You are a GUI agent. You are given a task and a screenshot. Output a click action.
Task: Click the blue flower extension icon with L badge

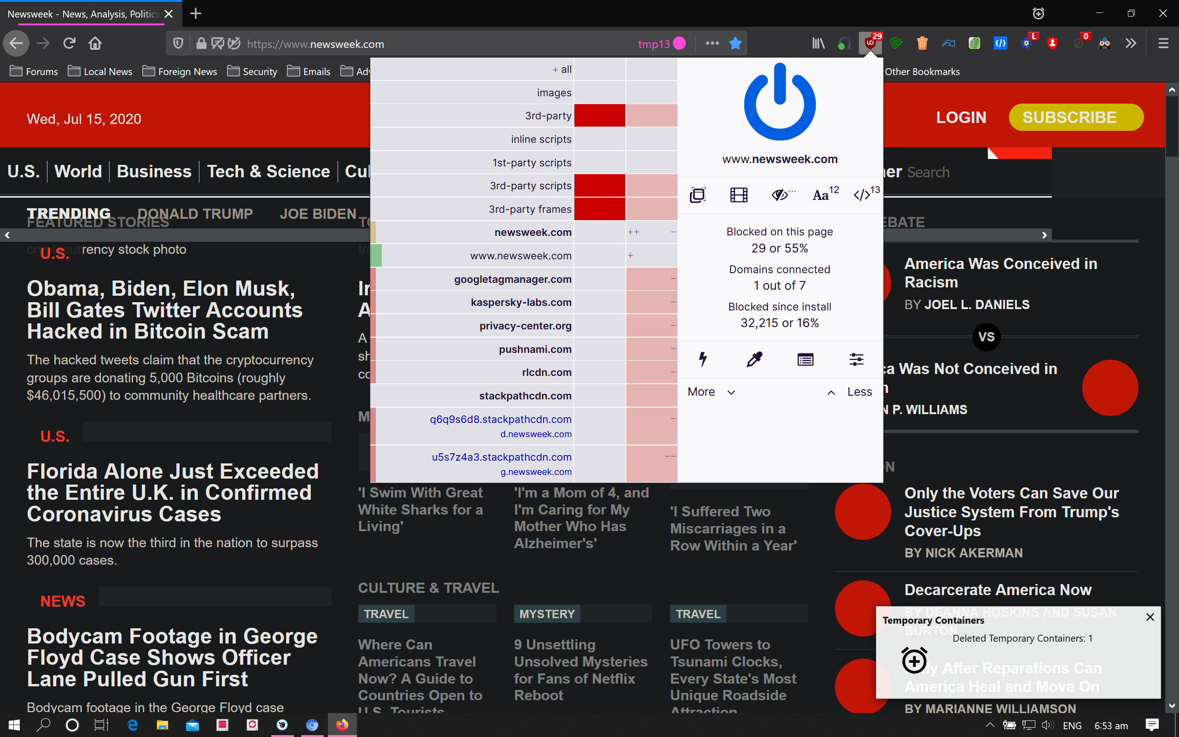click(x=1027, y=42)
